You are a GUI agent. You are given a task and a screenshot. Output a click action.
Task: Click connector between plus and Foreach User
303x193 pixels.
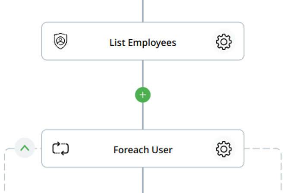[143, 116]
